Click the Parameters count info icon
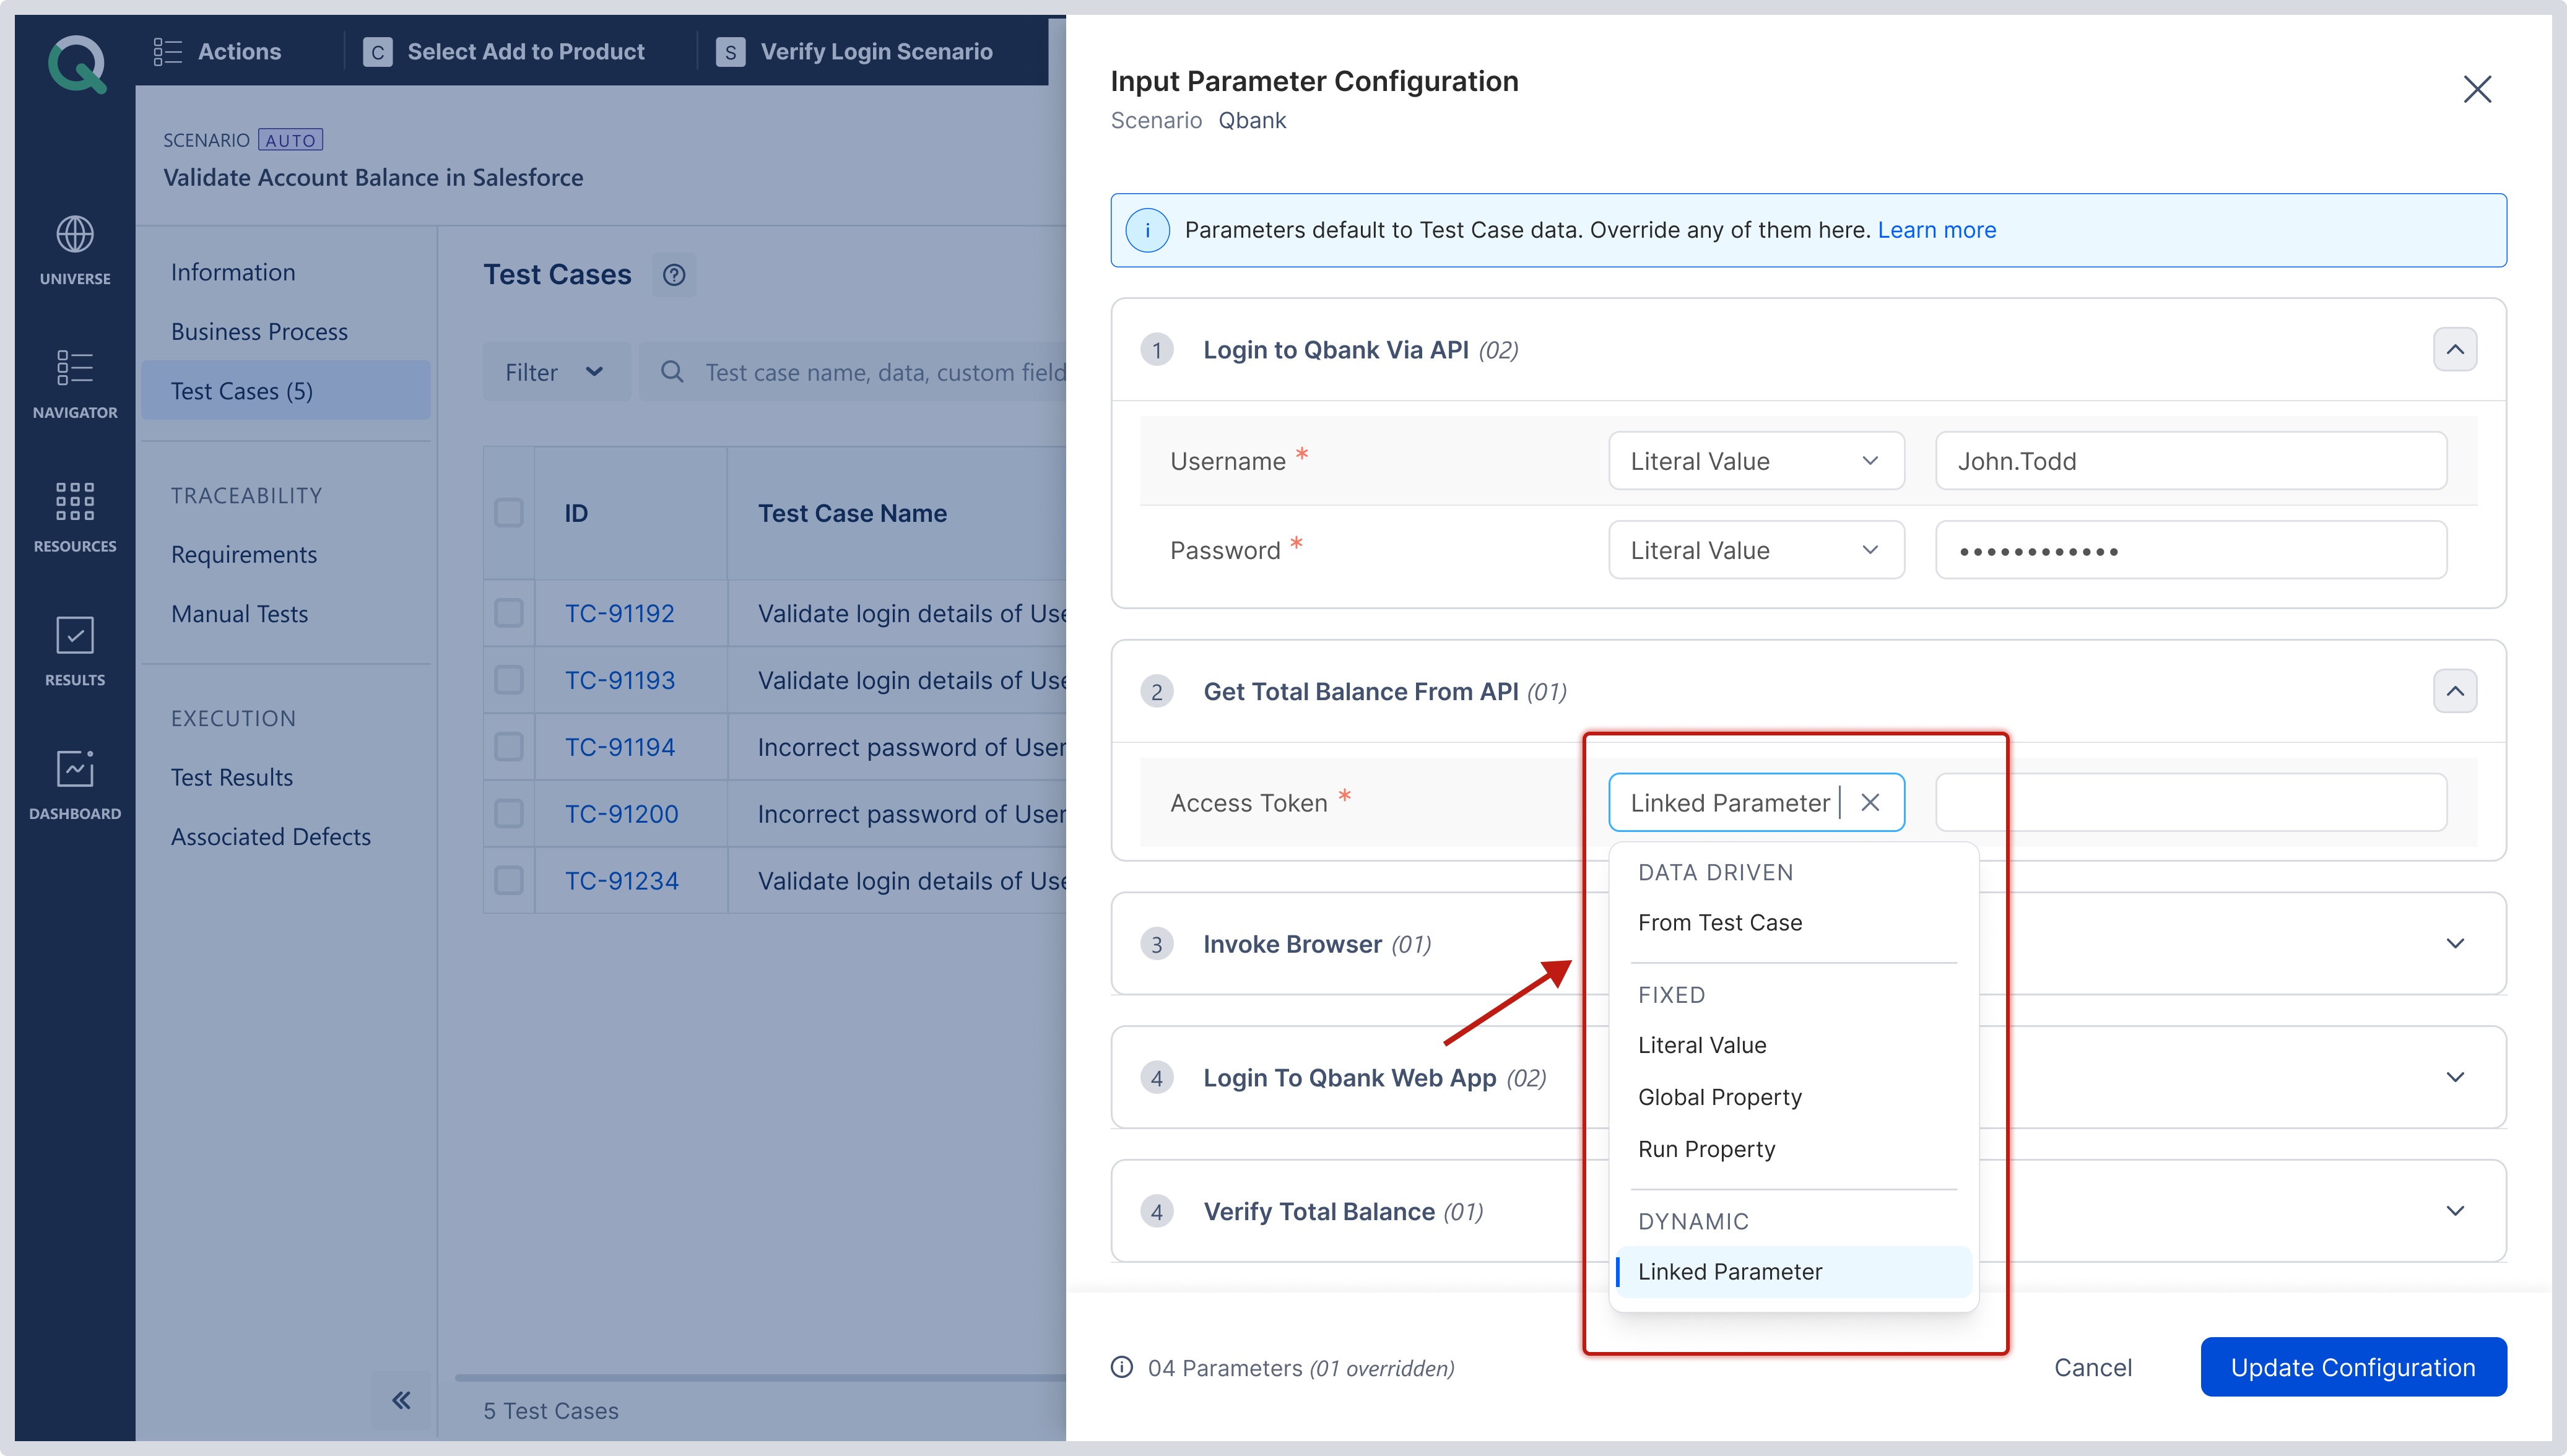The image size is (2567, 1456). pos(1122,1367)
